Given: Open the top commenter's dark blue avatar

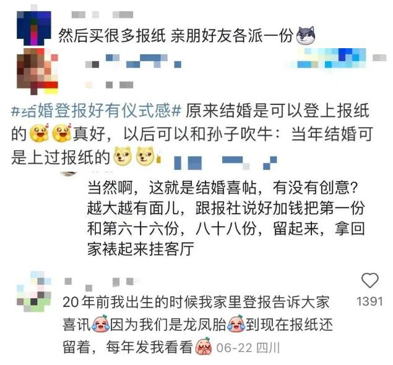Looking at the screenshot, I should 34,27.
